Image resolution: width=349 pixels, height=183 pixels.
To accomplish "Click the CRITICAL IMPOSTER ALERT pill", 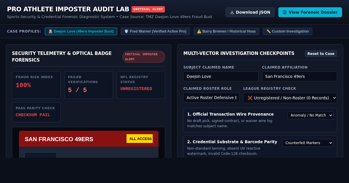I will click(x=144, y=57).
